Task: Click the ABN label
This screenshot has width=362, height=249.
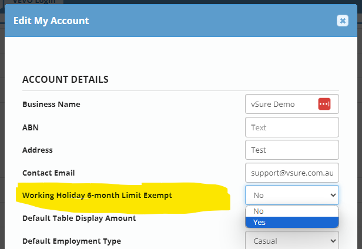Action: click(x=31, y=127)
